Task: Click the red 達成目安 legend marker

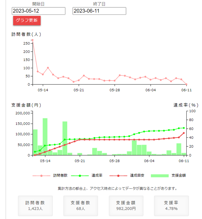Action: click(x=118, y=175)
